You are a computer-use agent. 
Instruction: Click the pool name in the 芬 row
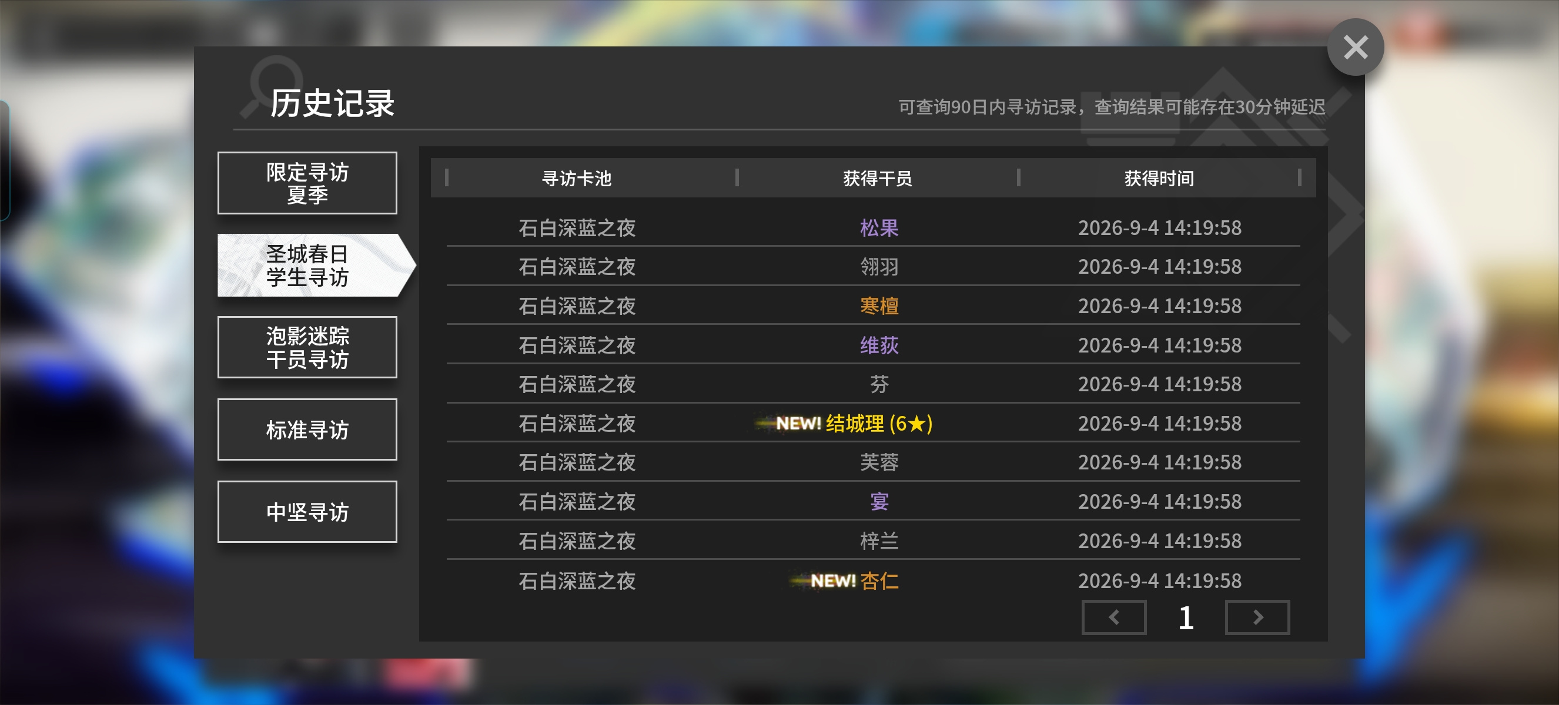tap(577, 384)
